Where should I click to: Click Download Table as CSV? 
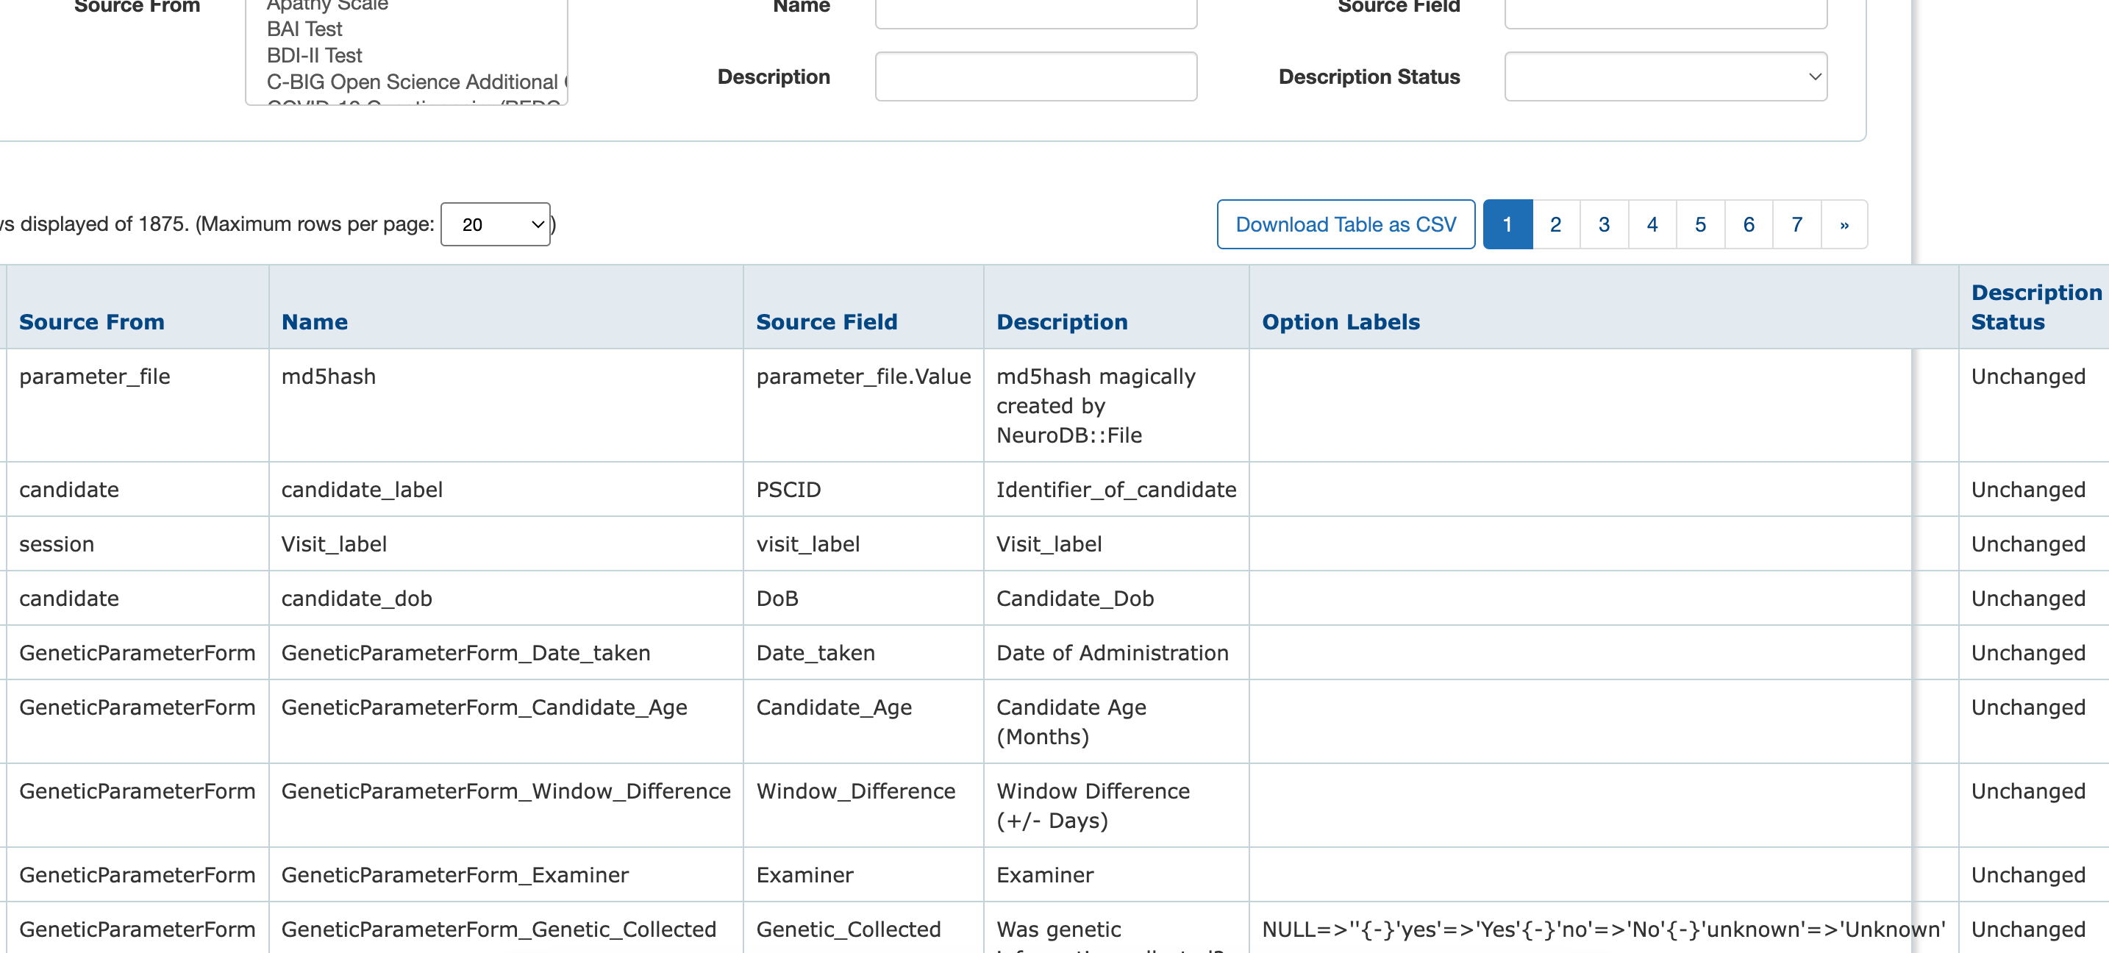tap(1345, 224)
